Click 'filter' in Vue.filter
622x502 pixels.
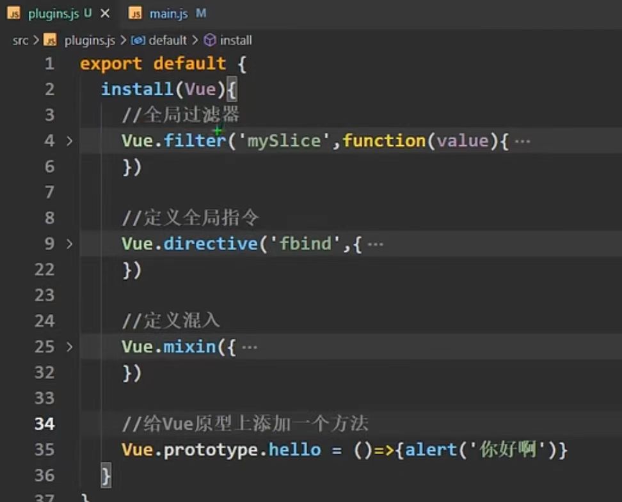click(195, 141)
